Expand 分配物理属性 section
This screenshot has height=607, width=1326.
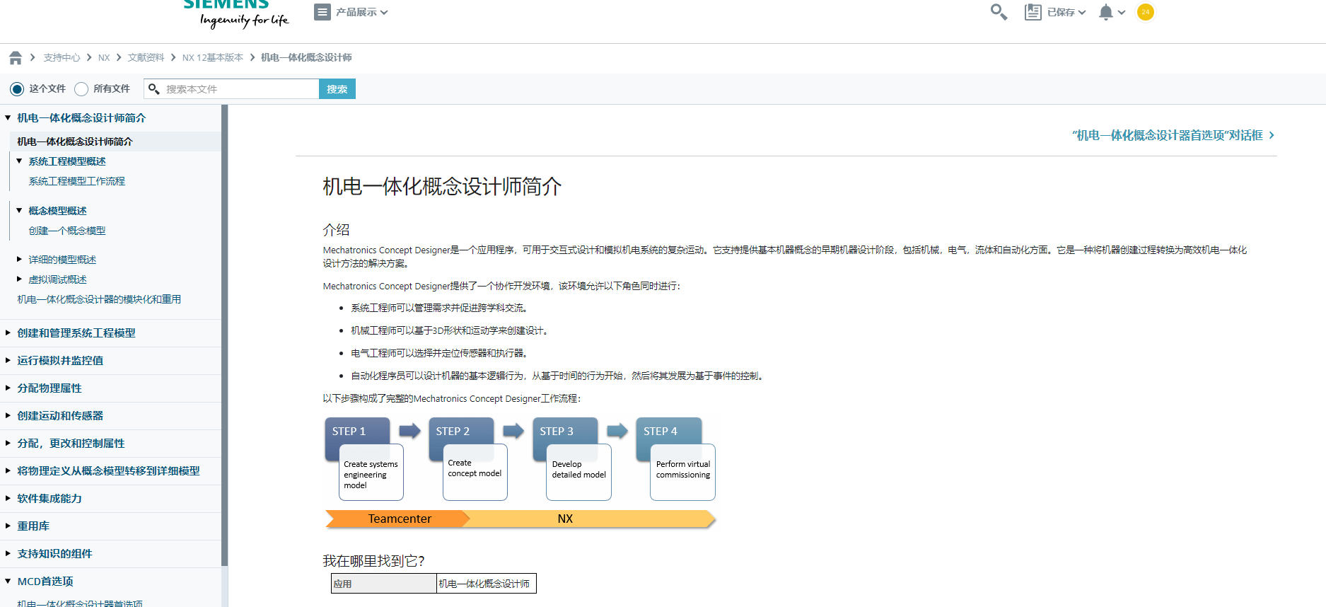click(8, 388)
